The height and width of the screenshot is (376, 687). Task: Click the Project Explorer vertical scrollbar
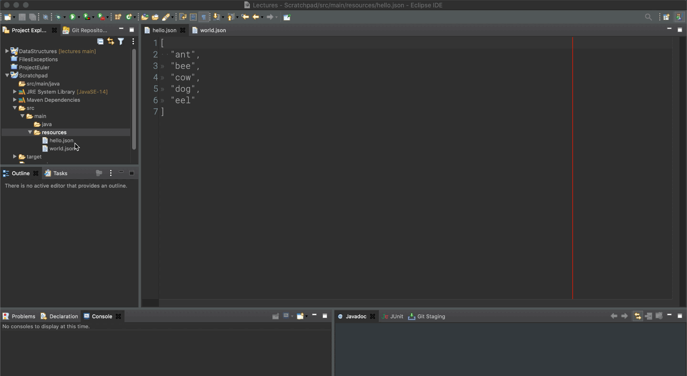coord(134,99)
